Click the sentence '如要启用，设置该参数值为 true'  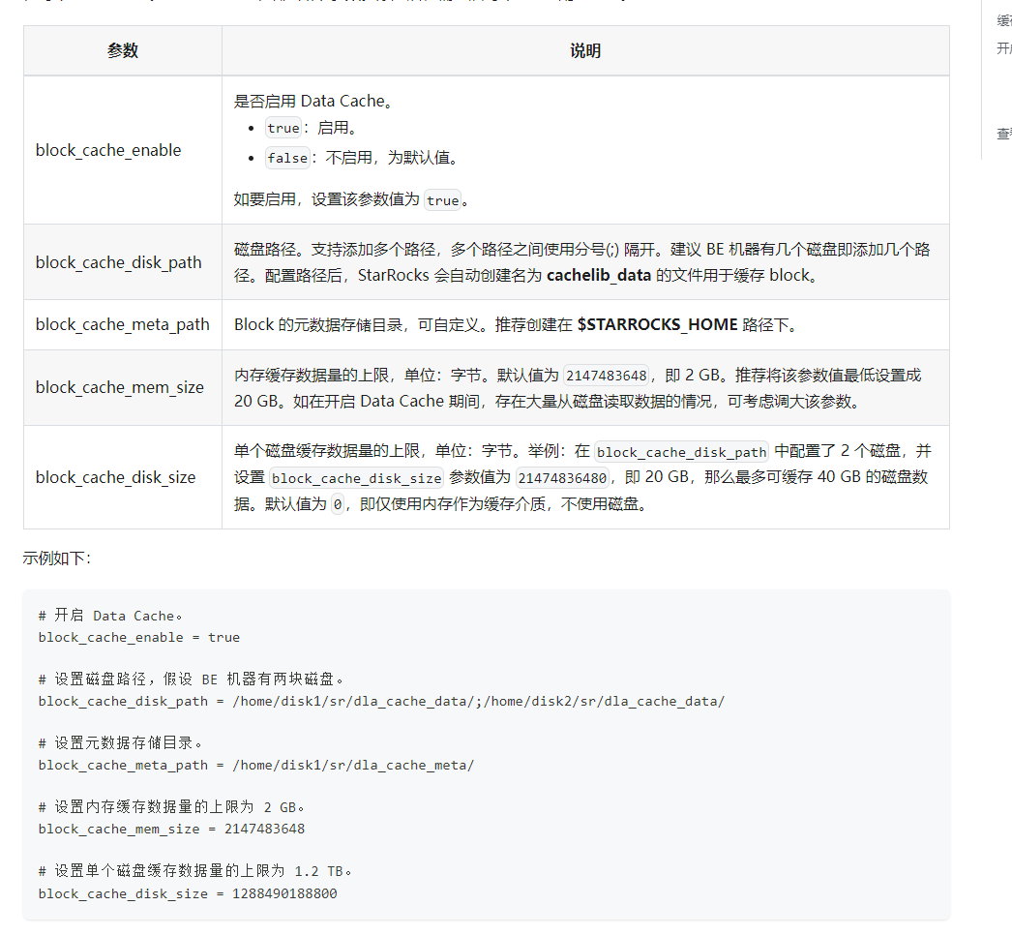pos(350,199)
